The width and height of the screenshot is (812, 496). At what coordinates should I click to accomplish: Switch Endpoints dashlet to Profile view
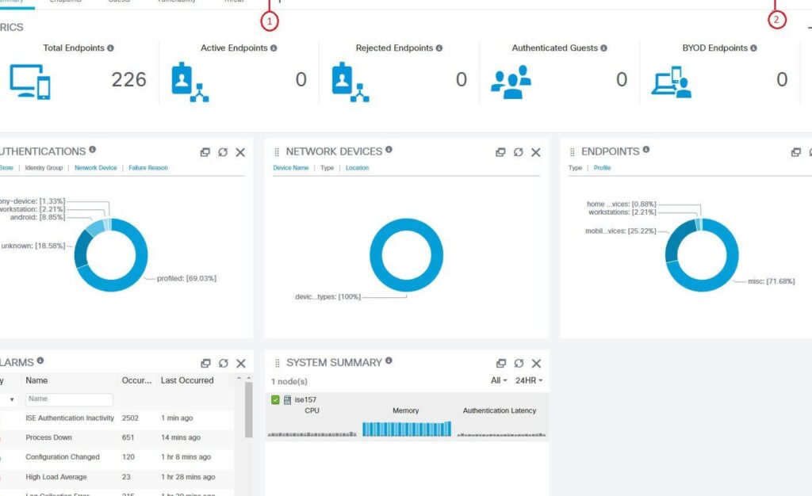pos(602,168)
